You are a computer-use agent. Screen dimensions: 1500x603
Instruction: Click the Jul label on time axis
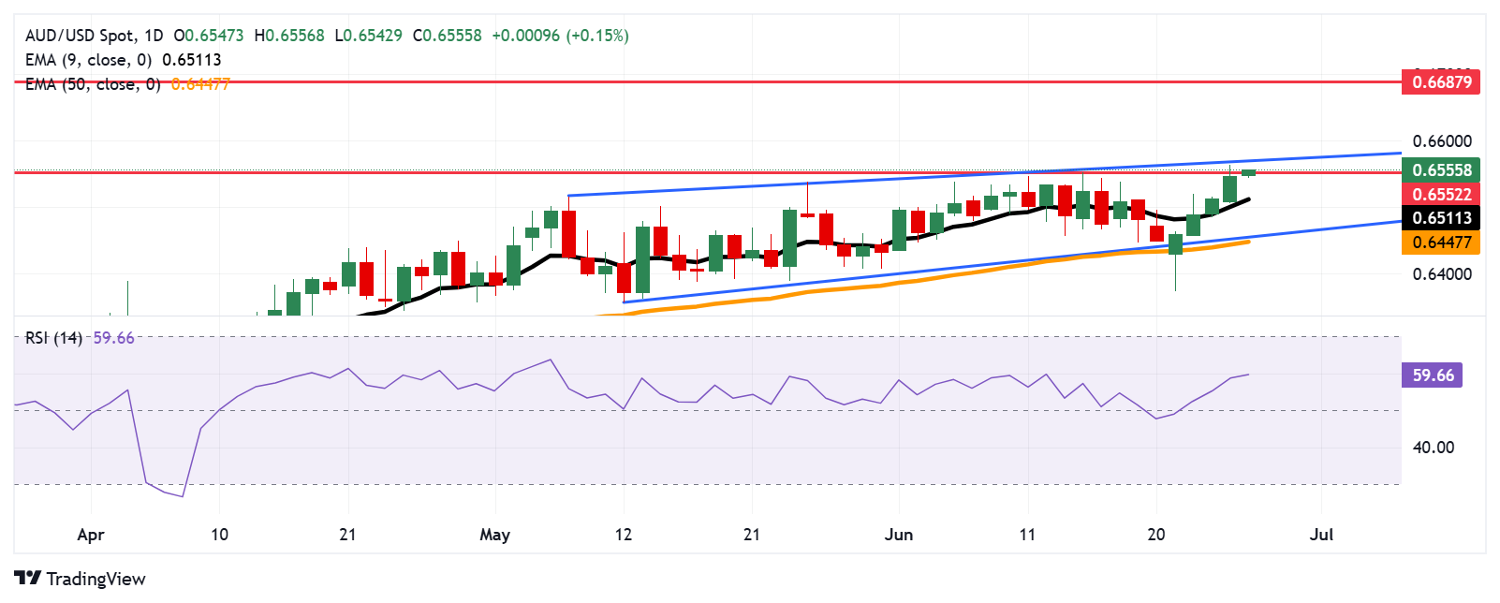(x=1321, y=535)
